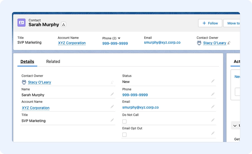Click the phone number in Details Phone field
This screenshot has height=154, width=252.
(135, 95)
